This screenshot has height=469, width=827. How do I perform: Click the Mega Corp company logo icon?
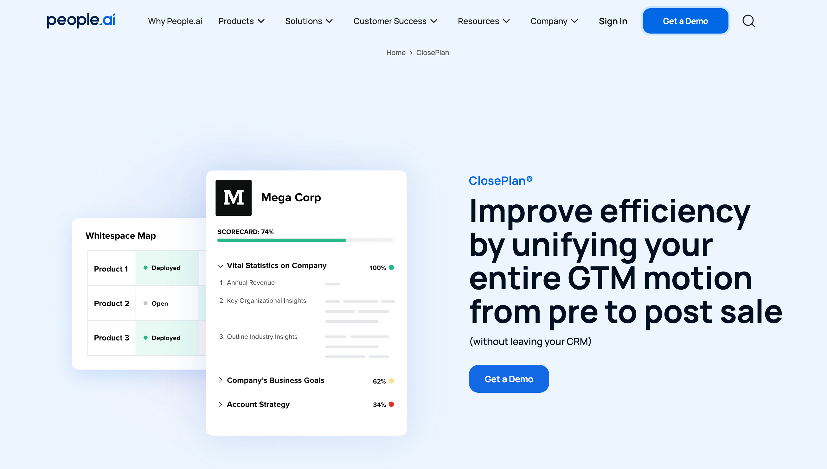234,197
